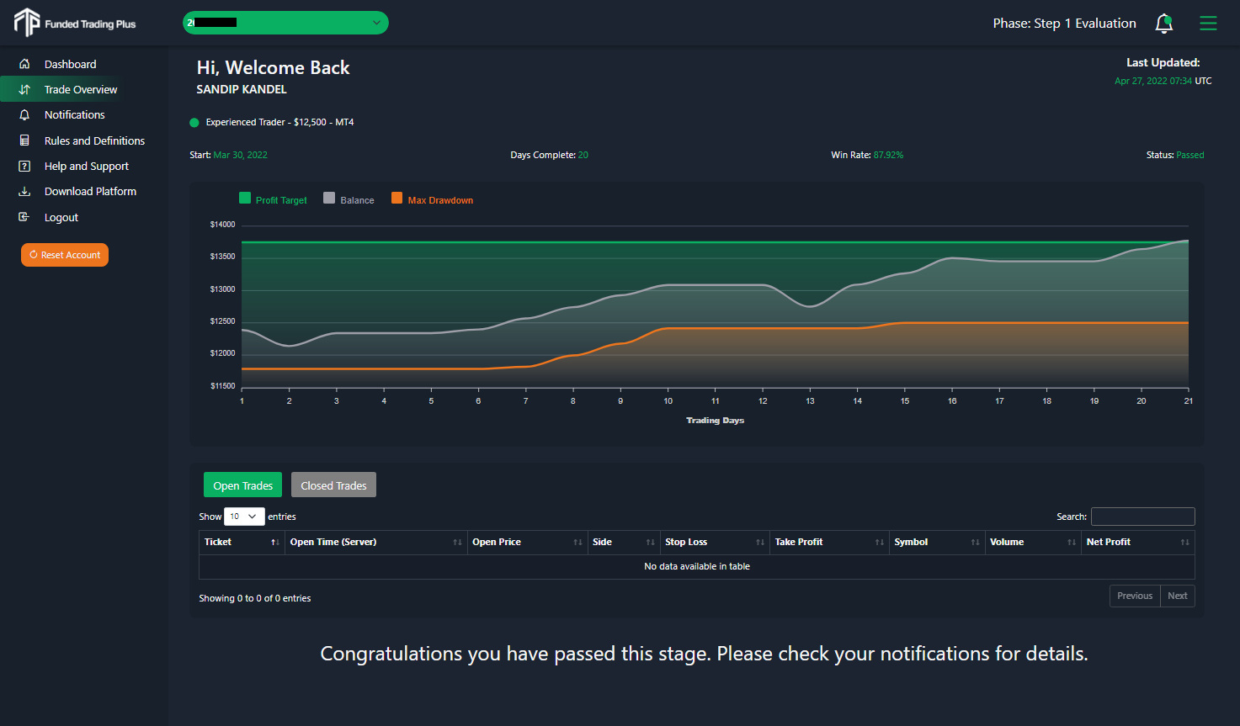The width and height of the screenshot is (1240, 726).
Task: Open the green account selector dropdown
Action: click(x=285, y=23)
